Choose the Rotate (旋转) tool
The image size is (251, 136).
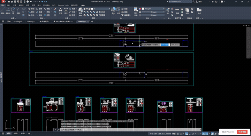pos(39,9)
